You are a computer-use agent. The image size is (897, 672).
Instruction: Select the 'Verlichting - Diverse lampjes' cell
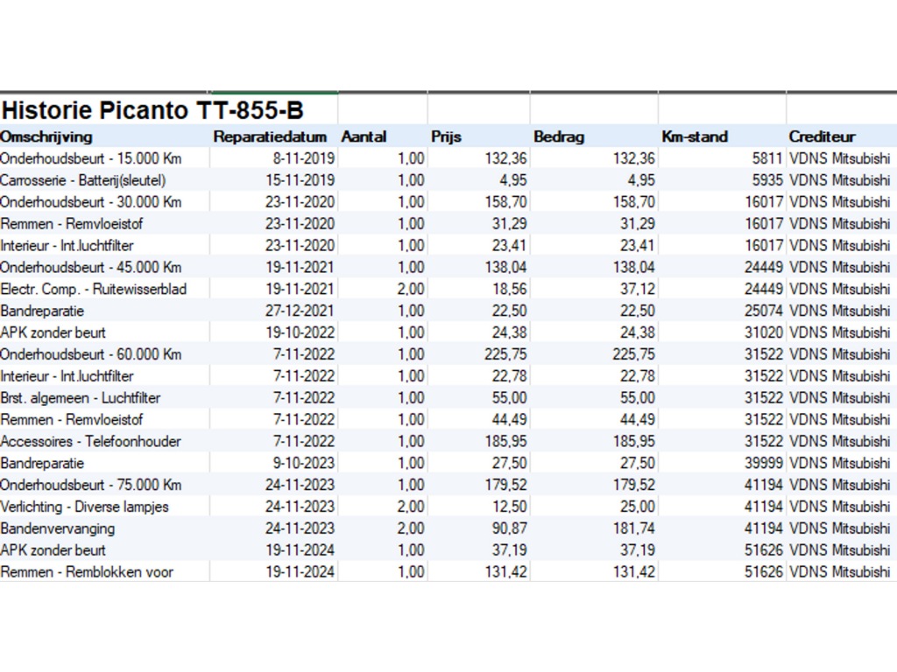pos(85,507)
